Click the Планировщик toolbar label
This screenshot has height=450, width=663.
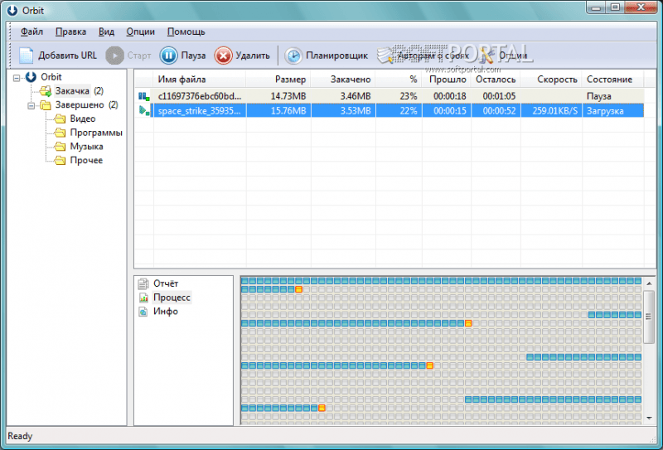(337, 56)
